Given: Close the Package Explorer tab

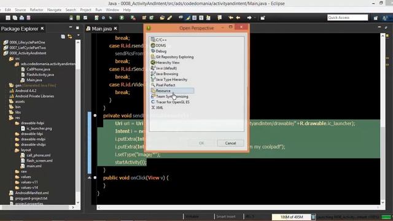Looking at the screenshot, I should point(42,29).
